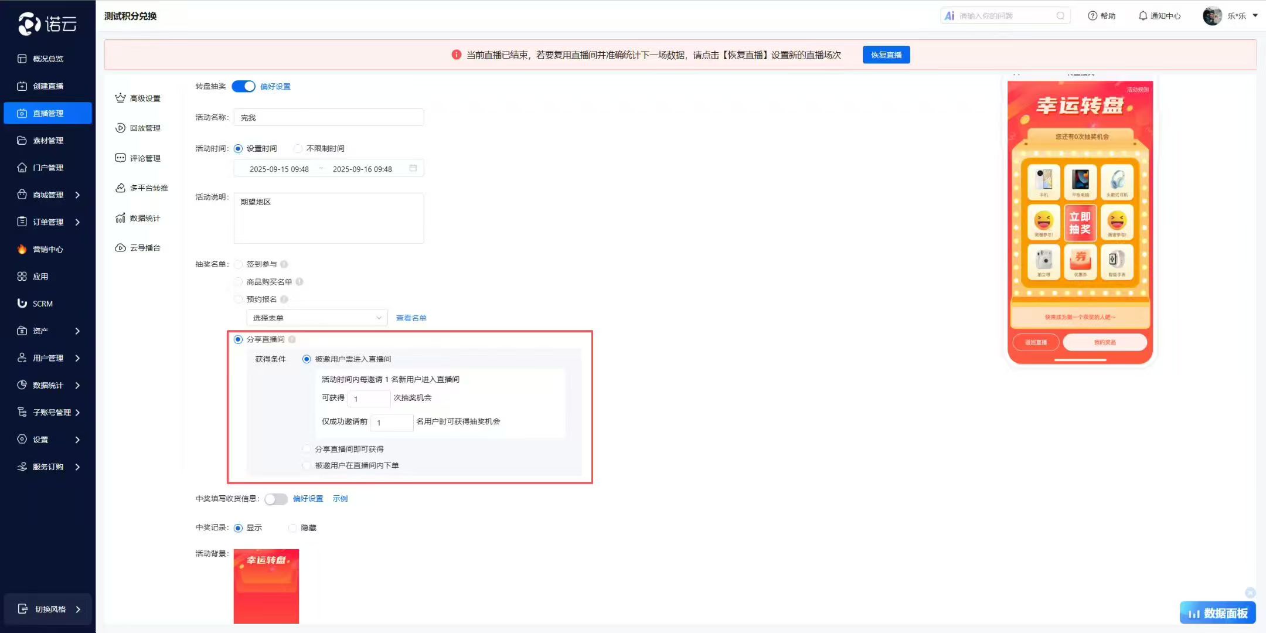Open 营销中心 in the left sidebar
1266x633 pixels.
[x=47, y=249]
